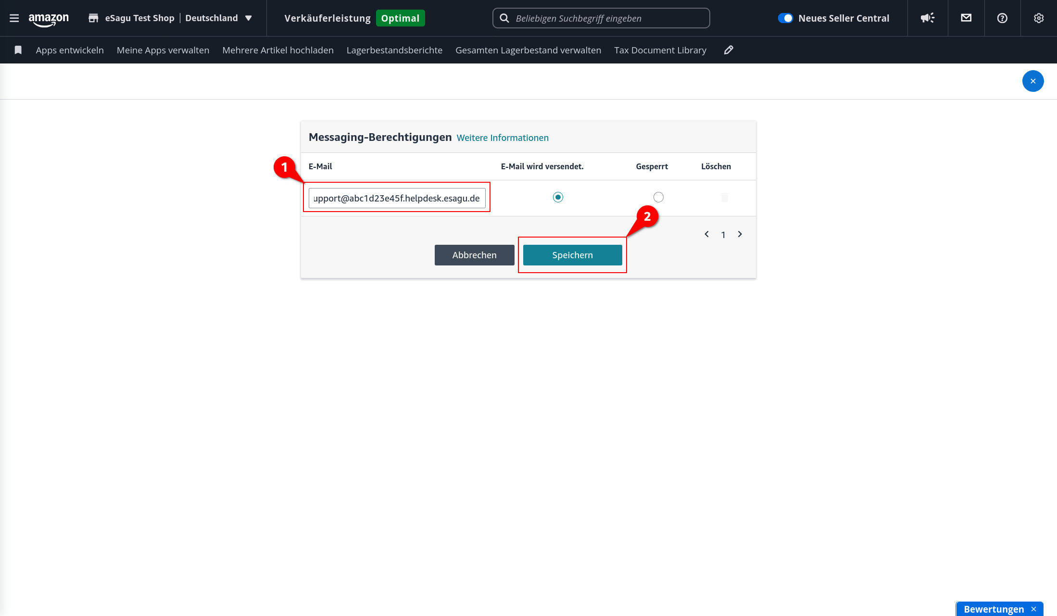Focus the search field Beliebigen Suchbegriff eingeben
Image resolution: width=1057 pixels, height=616 pixels.
coord(601,18)
